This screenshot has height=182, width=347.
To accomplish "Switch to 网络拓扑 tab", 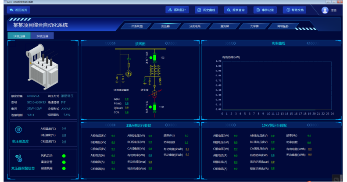I will pos(283,26).
